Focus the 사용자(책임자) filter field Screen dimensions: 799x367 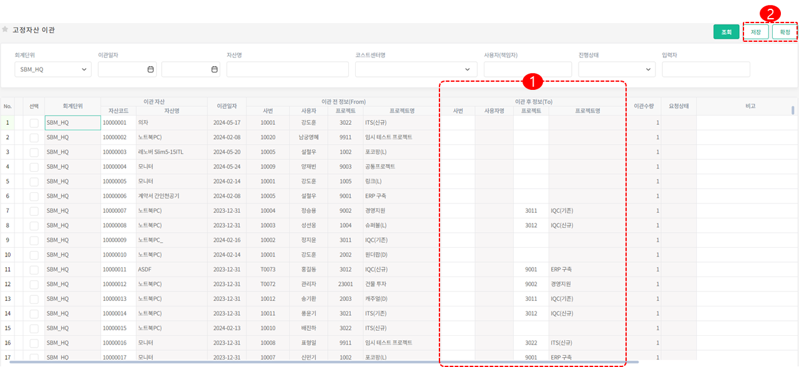coord(527,69)
